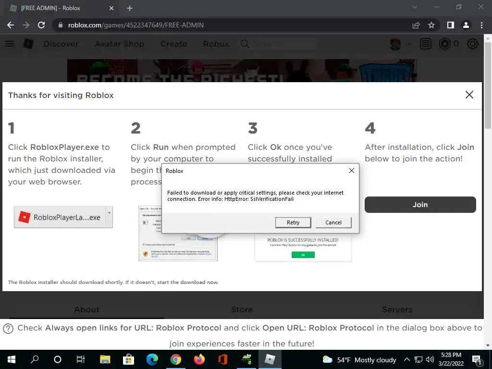The height and width of the screenshot is (369, 492).
Task: Click the taskbar clock and date
Action: pos(451,359)
